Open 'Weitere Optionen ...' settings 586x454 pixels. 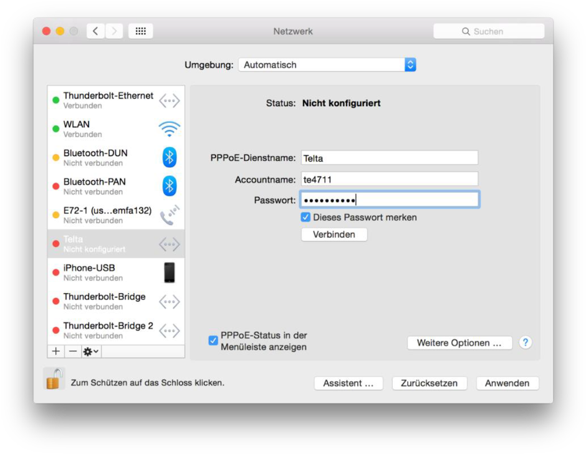tap(459, 343)
